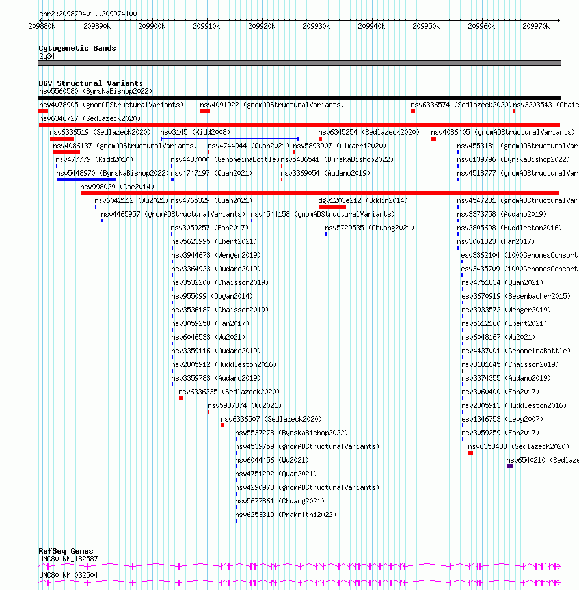
Task: Click nsv4091922 (gnomADStructuralVariants) label
Action: tap(272, 105)
